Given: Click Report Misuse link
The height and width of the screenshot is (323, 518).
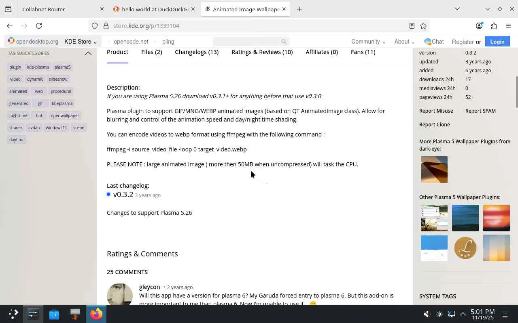Looking at the screenshot, I should pos(436,111).
